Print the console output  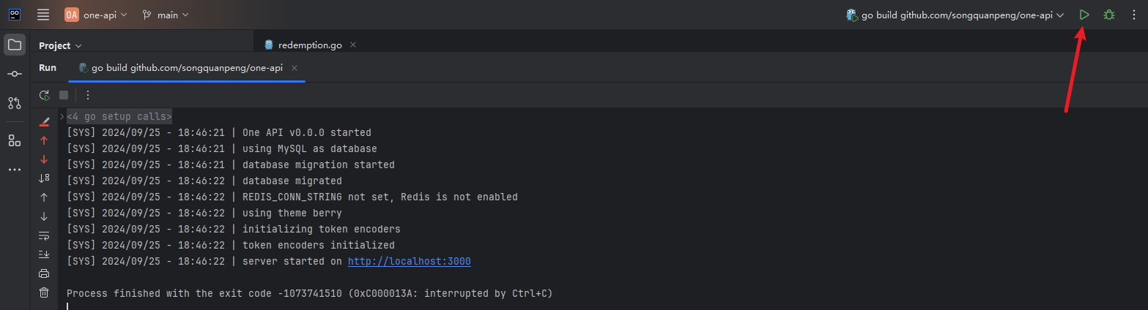coord(44,273)
